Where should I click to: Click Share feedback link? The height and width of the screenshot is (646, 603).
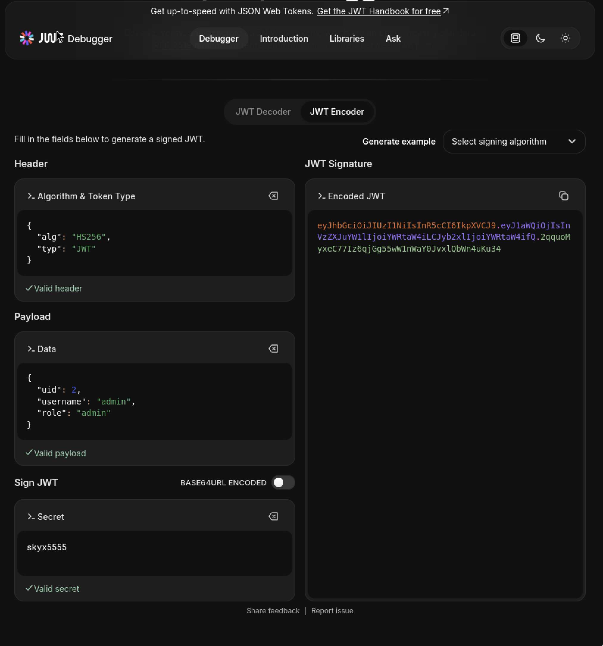point(273,611)
